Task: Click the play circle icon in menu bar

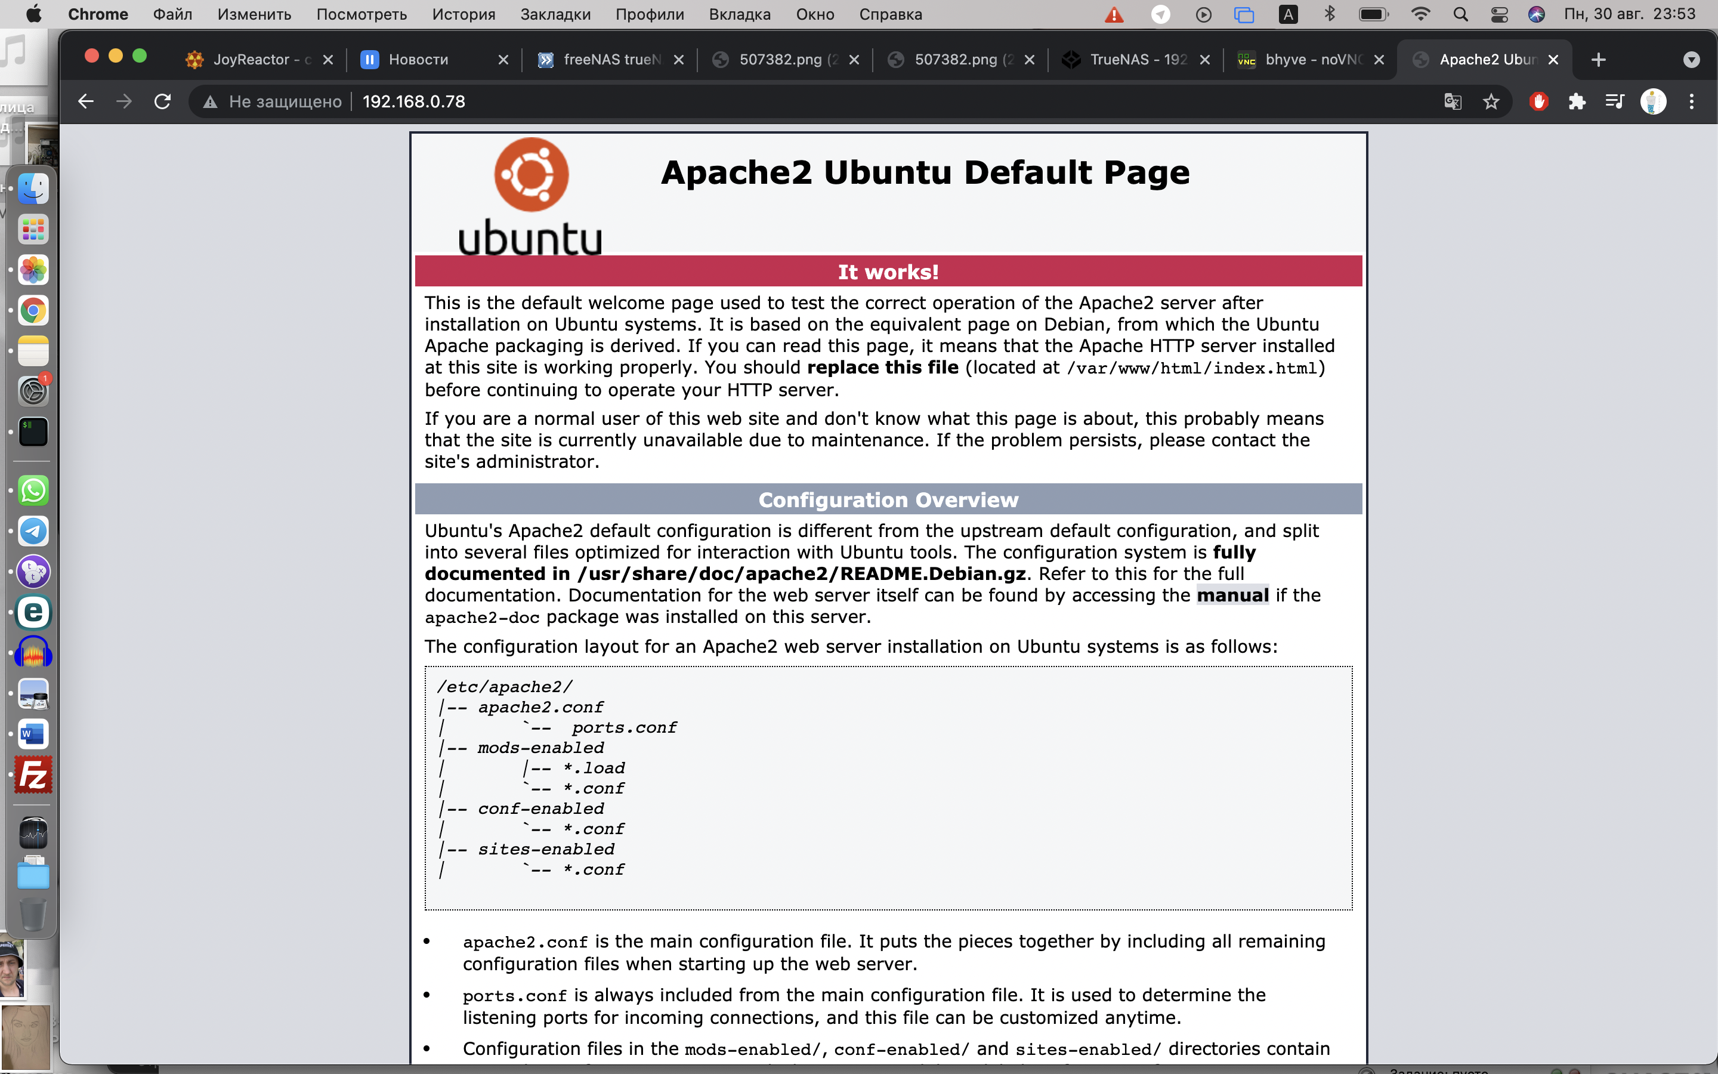Action: click(x=1203, y=14)
